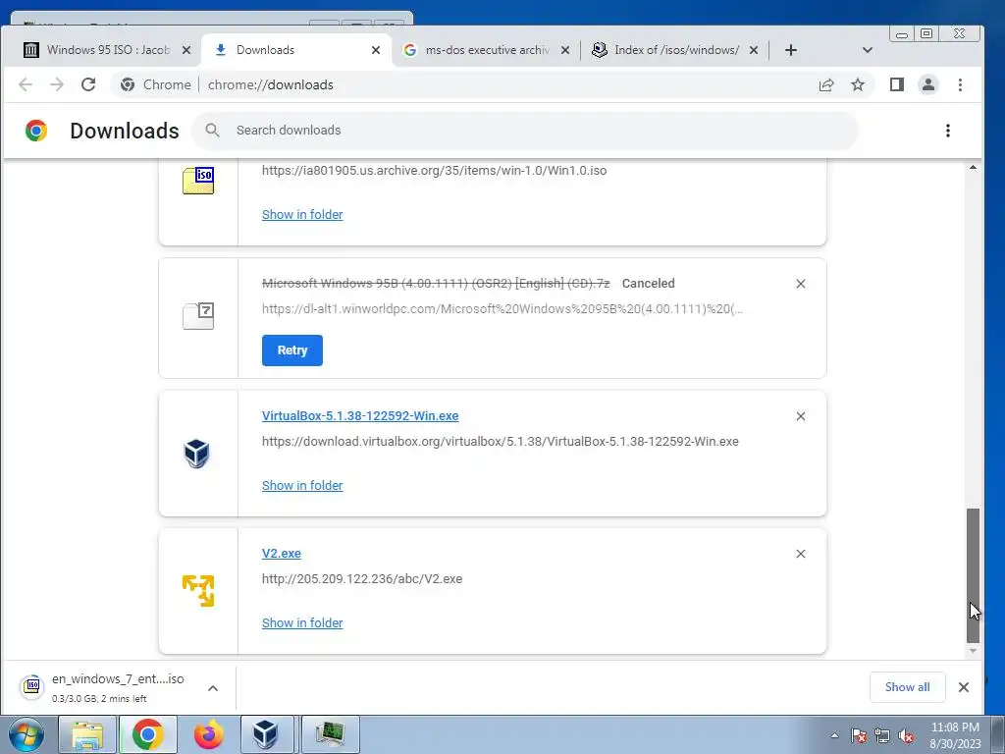1005x754 pixels.
Task: Open the VirtualBox-5.1.38-122592-Win.exe file link
Action: 360,415
